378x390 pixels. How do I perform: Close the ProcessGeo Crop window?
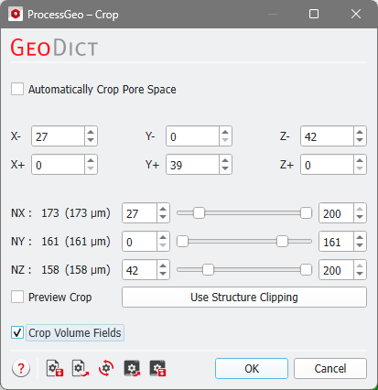coord(356,14)
